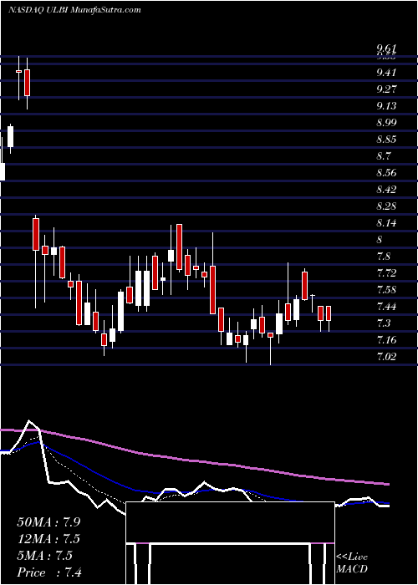This screenshot has width=418, height=585.
Task: Click the 9.13 price axis label
Action: (x=386, y=106)
